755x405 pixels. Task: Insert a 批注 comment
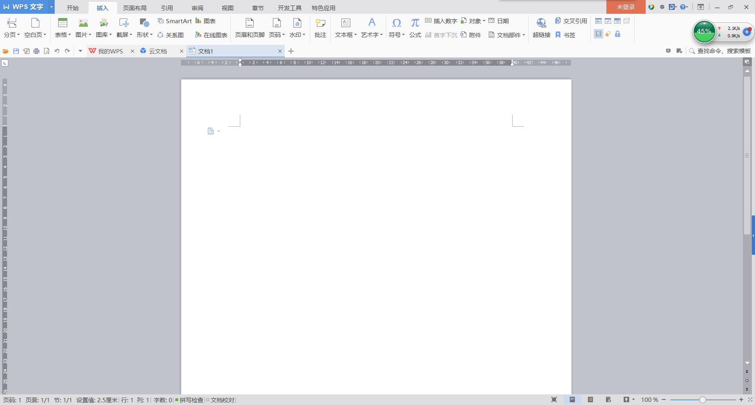coord(320,28)
